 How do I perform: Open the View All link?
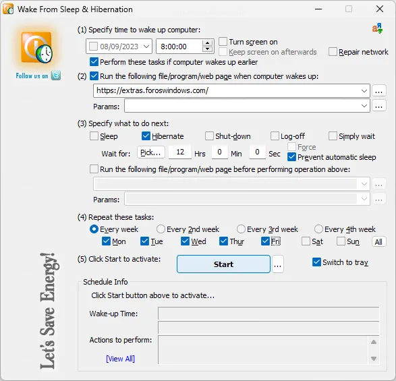coord(121,359)
